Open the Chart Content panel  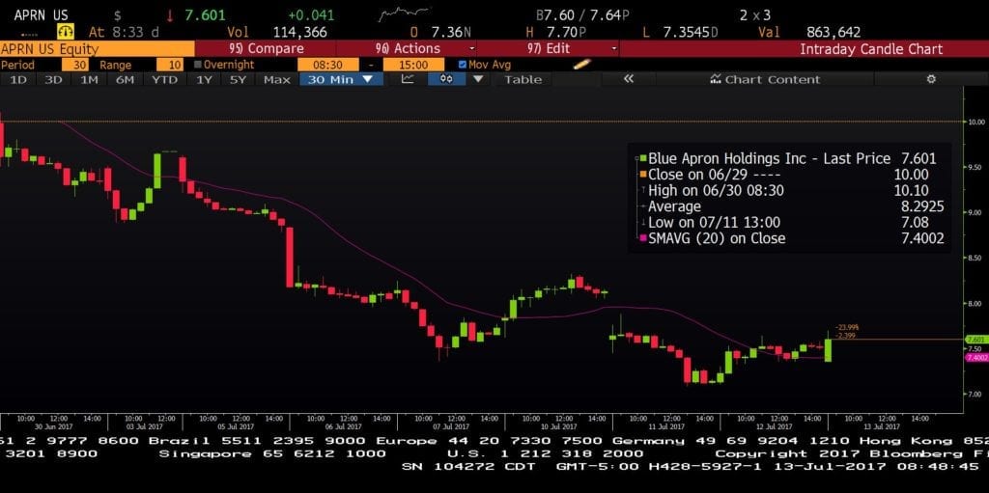click(765, 79)
